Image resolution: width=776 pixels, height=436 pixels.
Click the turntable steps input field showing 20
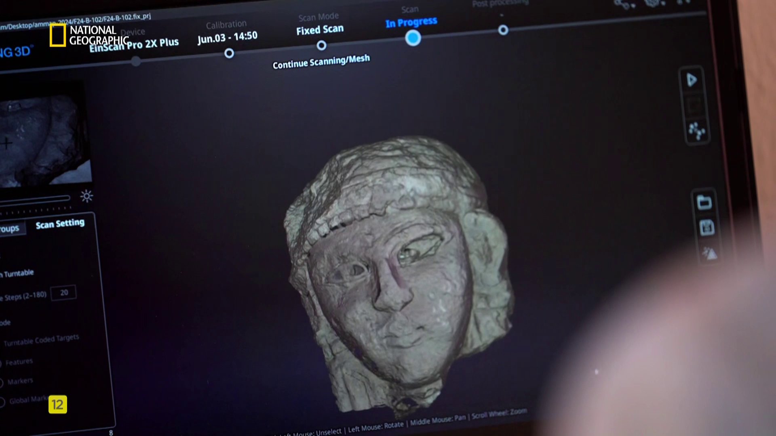63,292
